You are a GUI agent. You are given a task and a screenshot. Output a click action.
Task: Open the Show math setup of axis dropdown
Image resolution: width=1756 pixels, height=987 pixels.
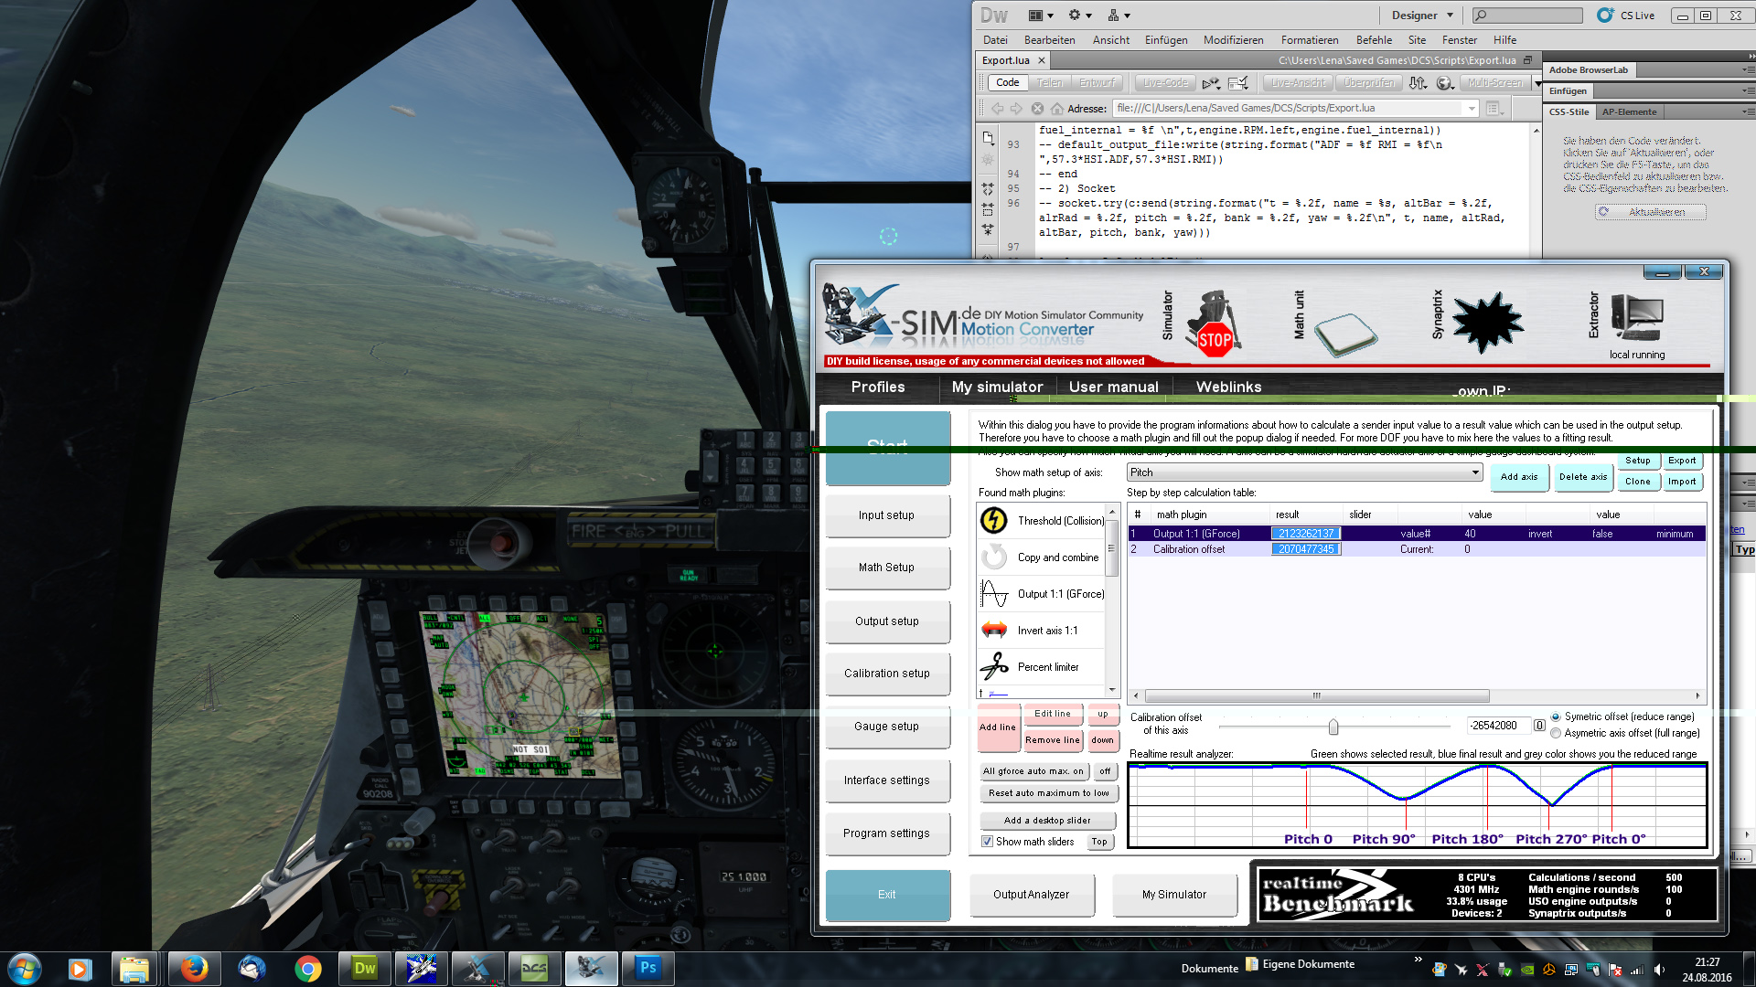tap(1475, 472)
